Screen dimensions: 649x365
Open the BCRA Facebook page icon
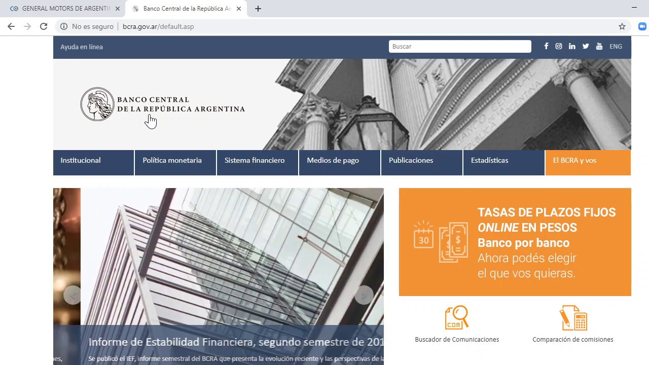tap(546, 46)
